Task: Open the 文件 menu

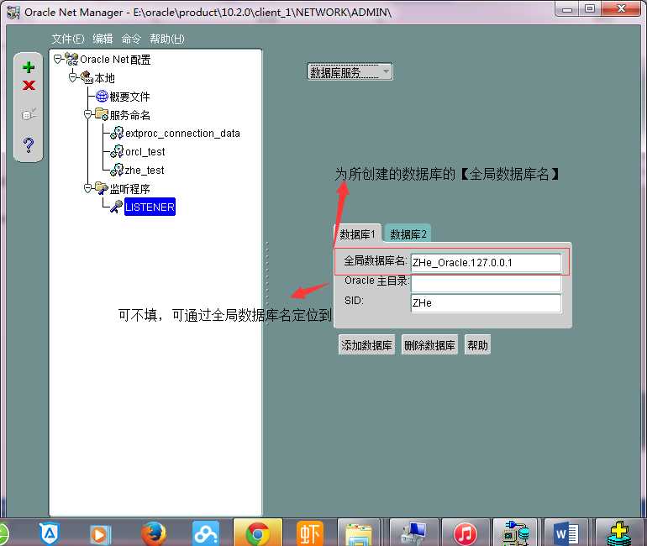Action: pos(68,39)
